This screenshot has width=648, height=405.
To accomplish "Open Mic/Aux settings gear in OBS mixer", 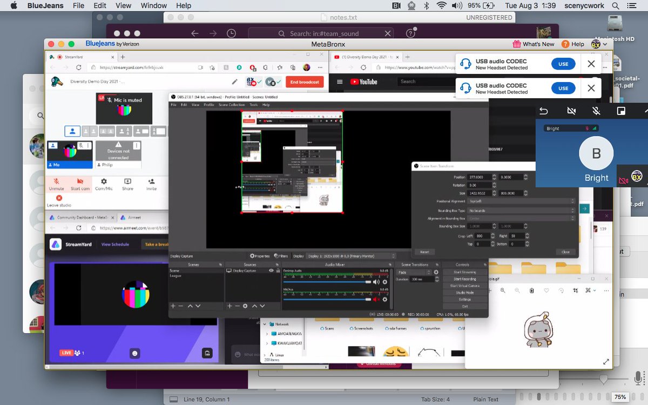I will point(385,299).
